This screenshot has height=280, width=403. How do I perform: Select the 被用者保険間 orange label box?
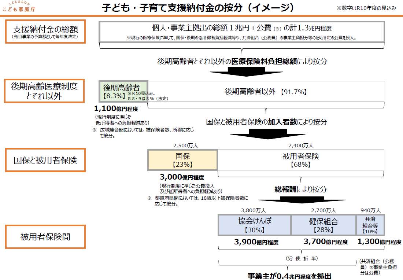45,237
